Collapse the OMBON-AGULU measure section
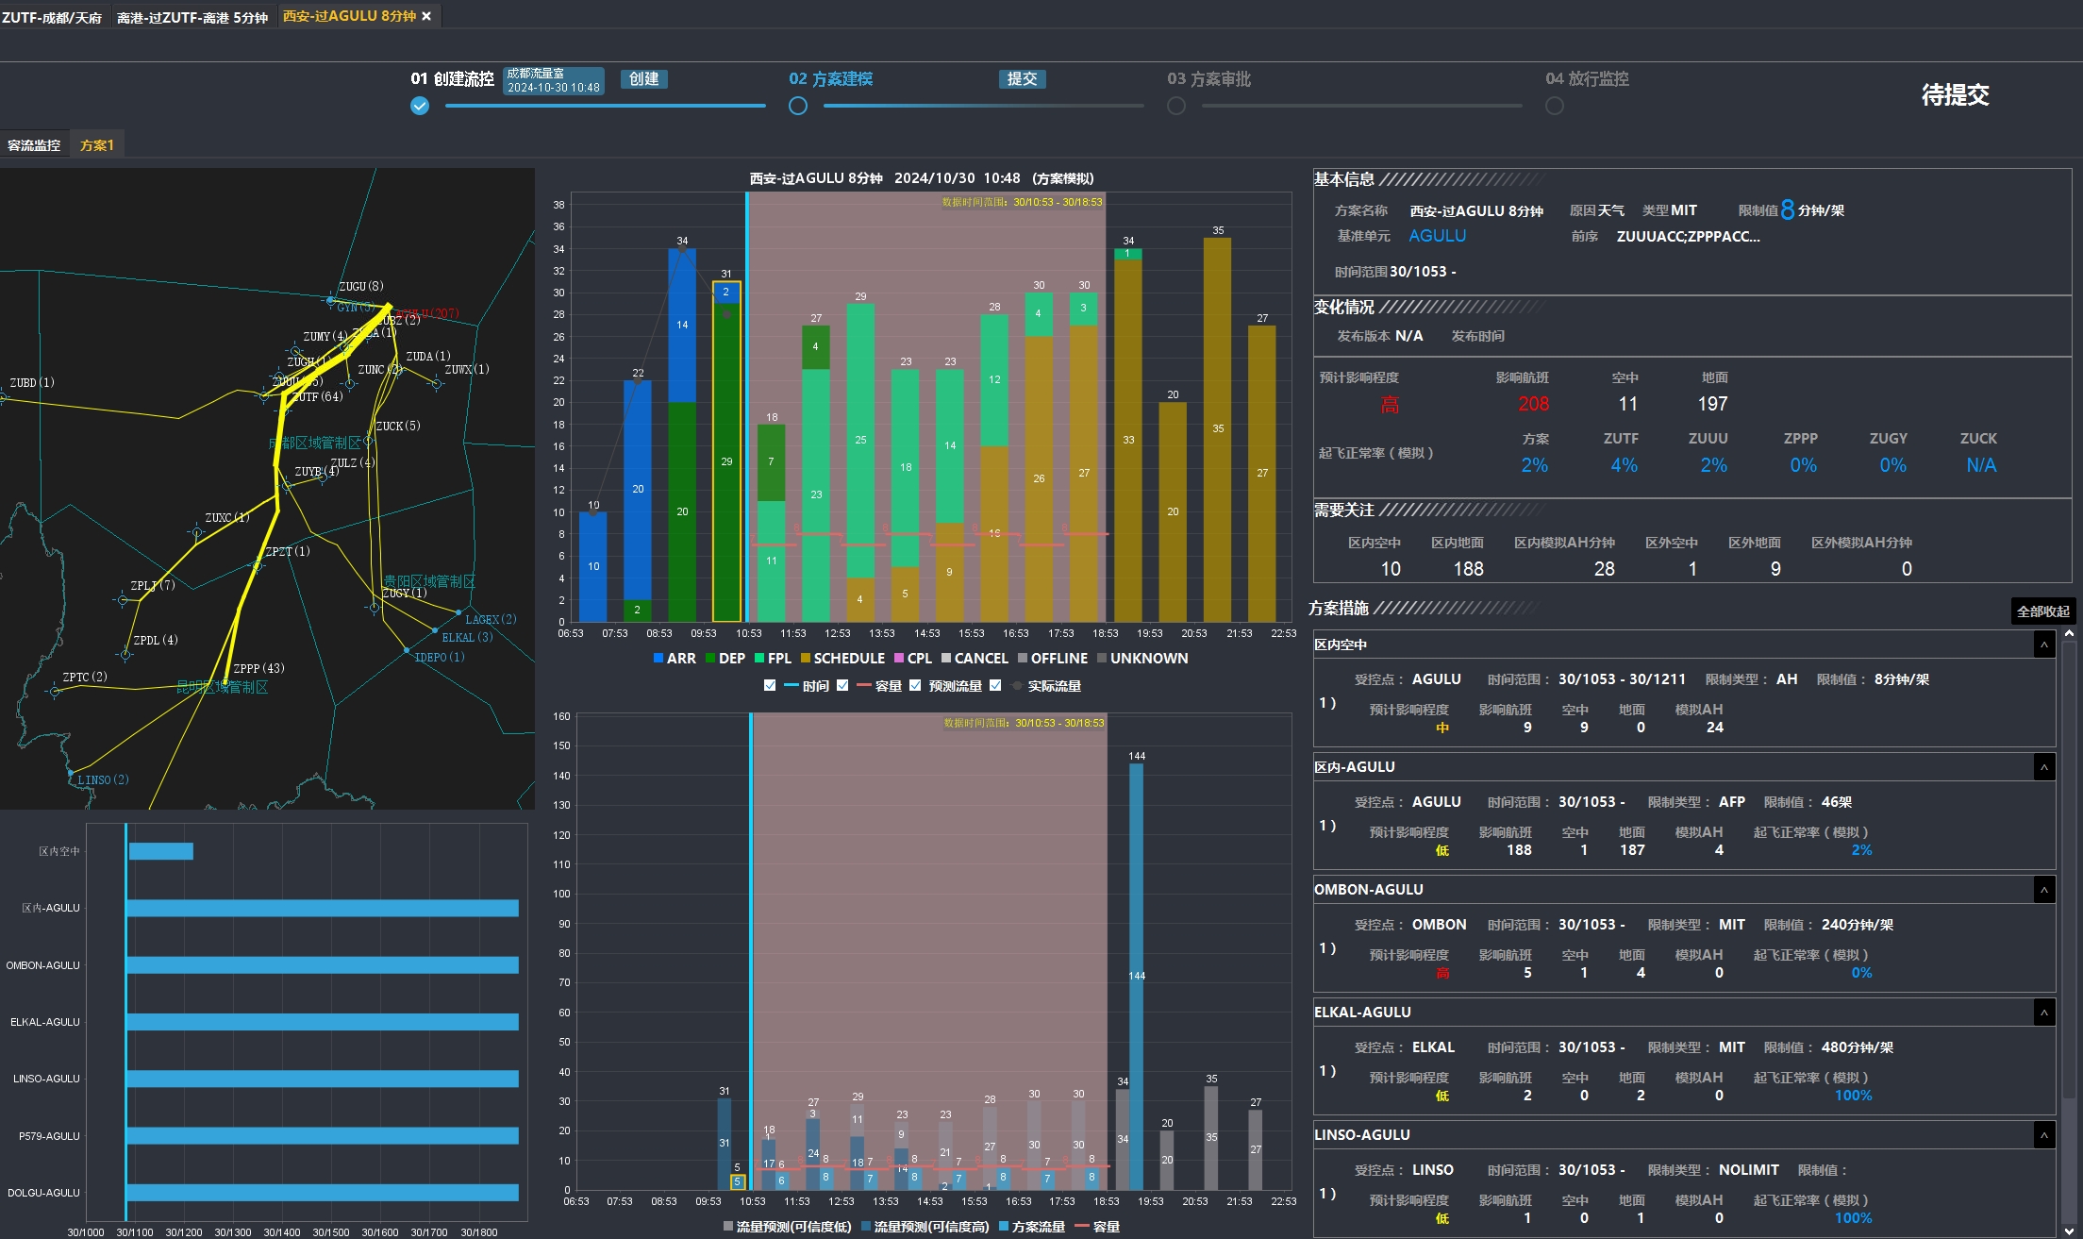Screen dimensions: 2083x1239 coord(2044,890)
